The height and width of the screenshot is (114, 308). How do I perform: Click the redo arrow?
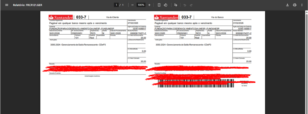(191, 5)
